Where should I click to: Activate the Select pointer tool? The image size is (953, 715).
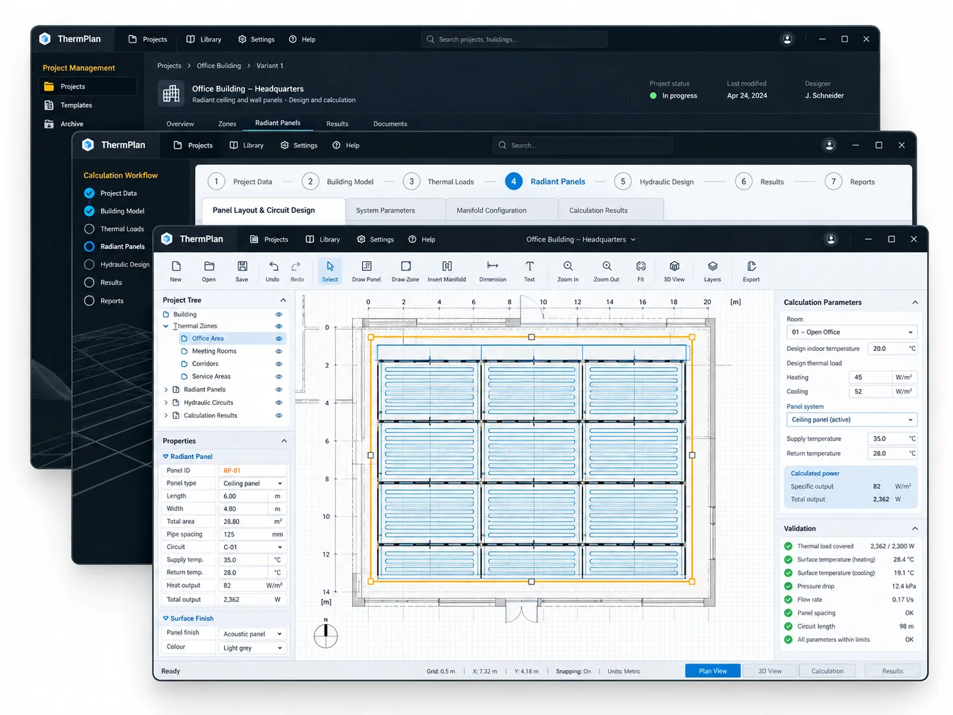click(x=330, y=271)
